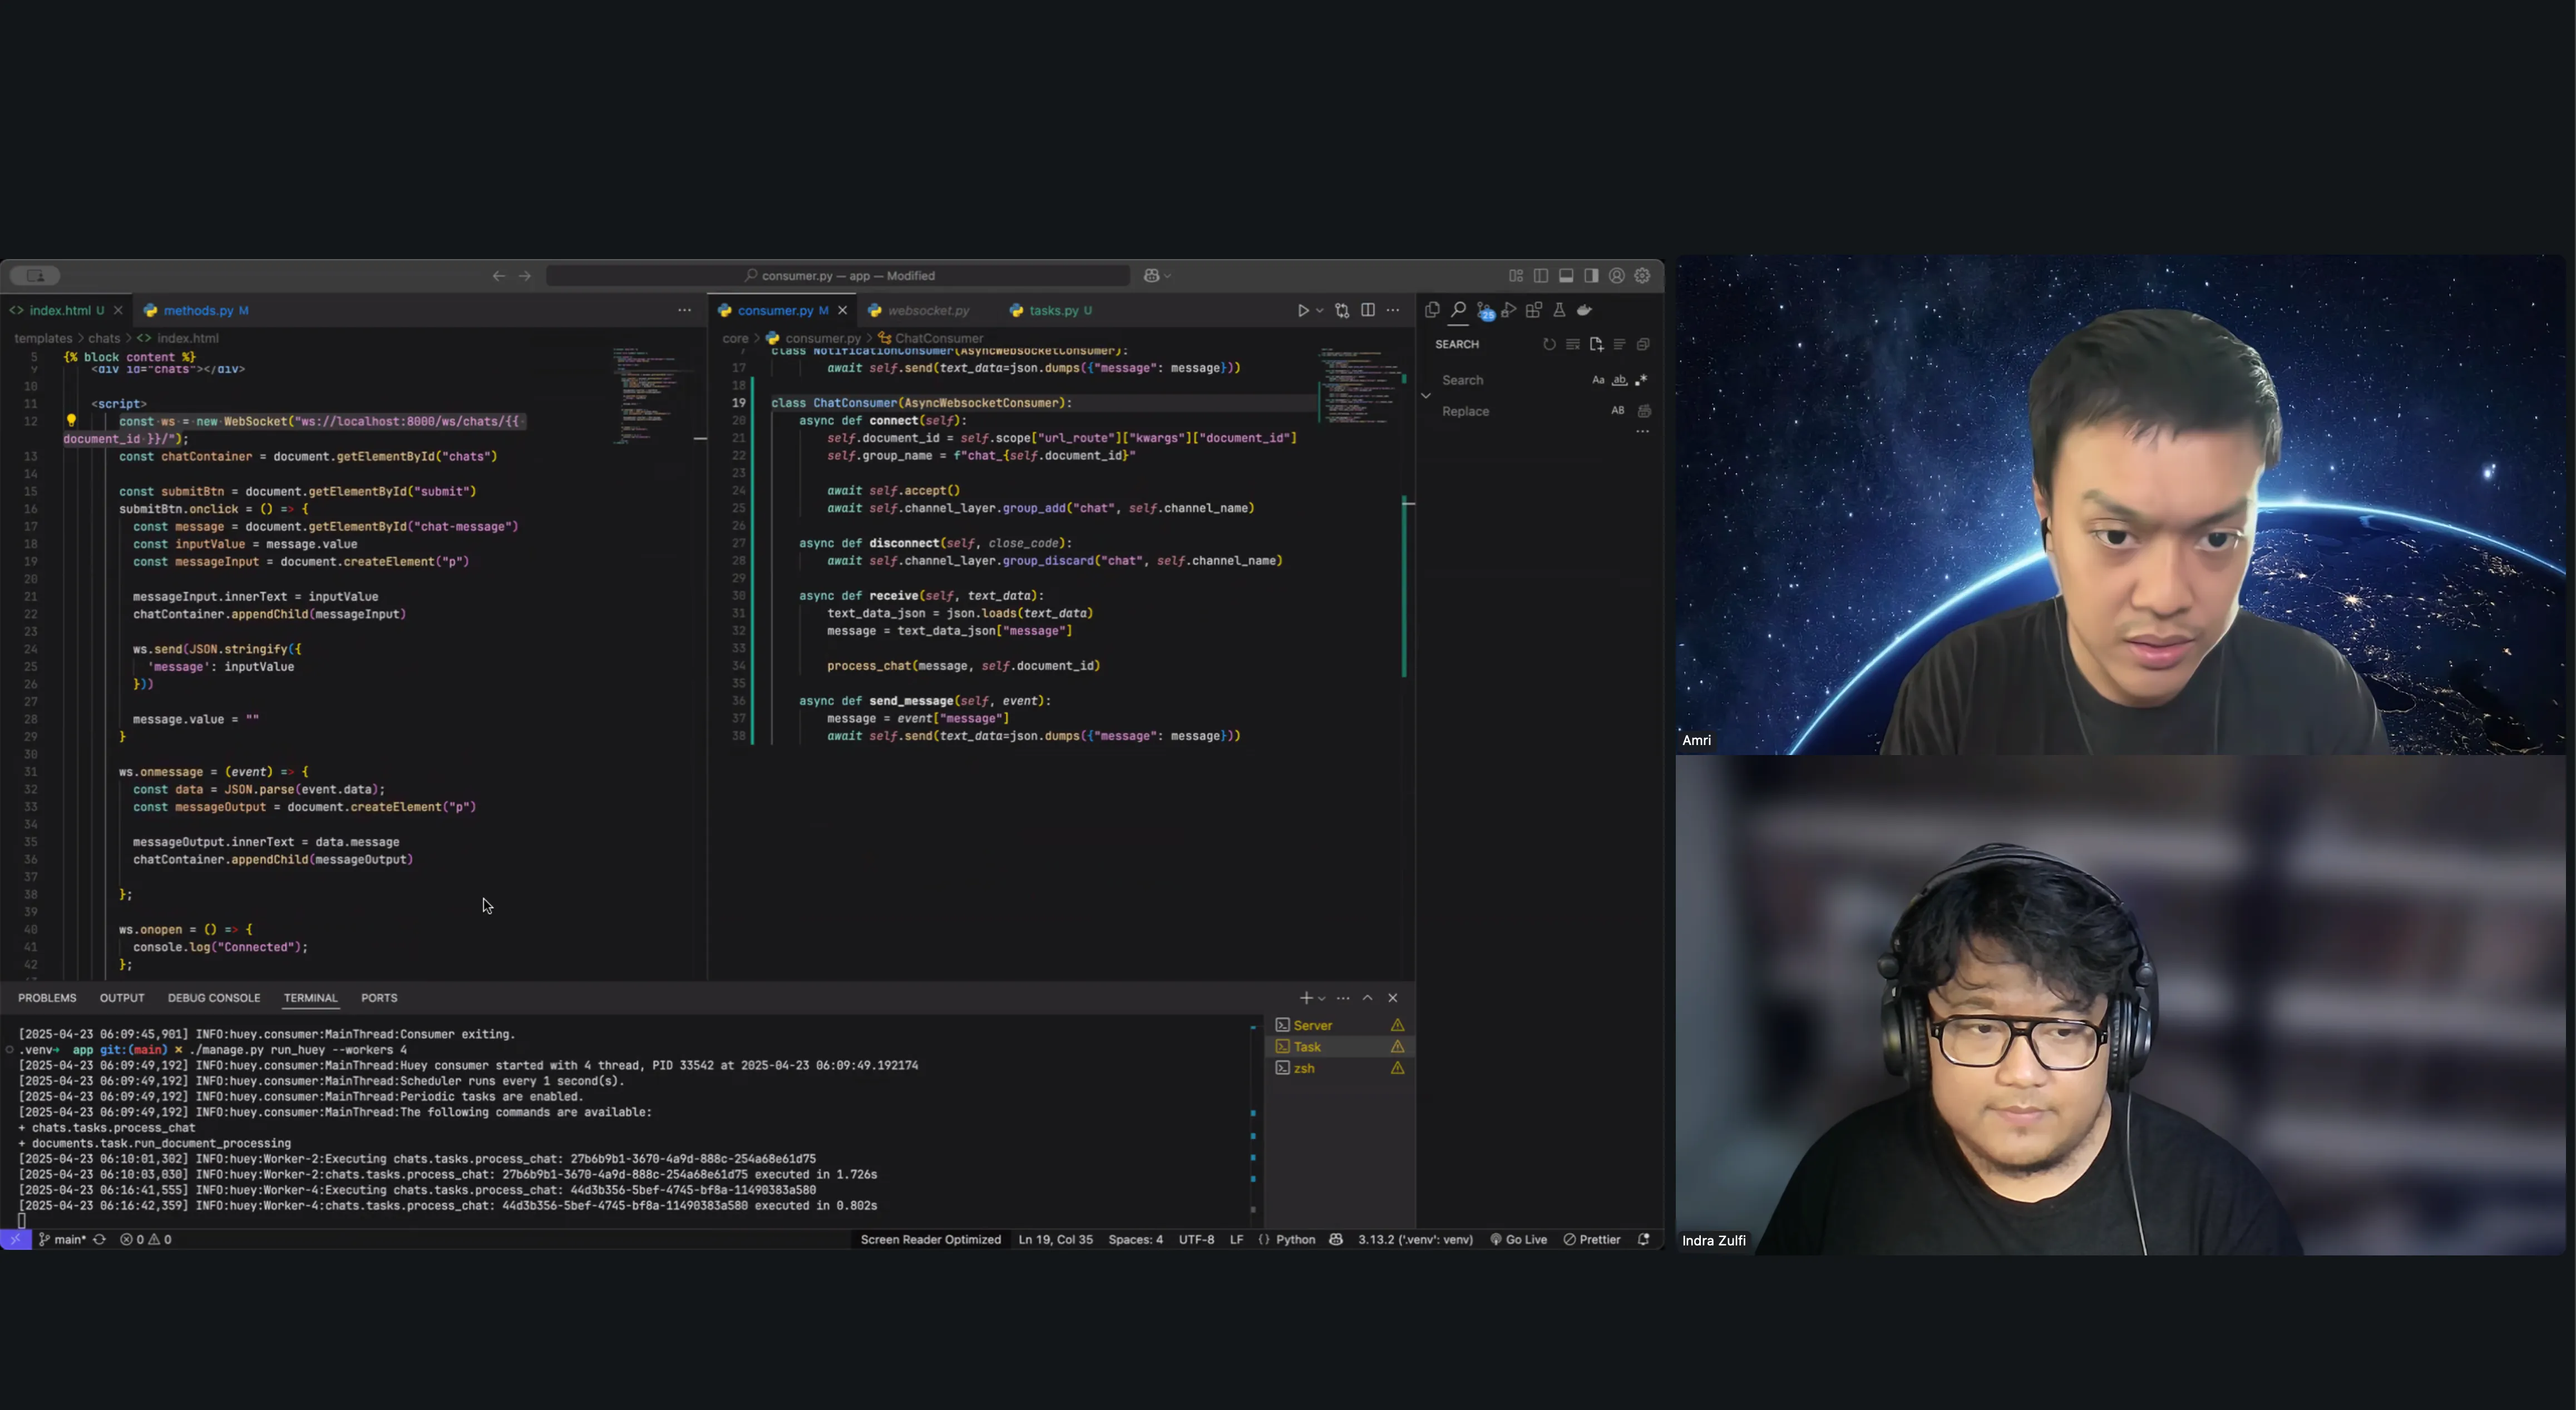
Task: Maximize panel with the up chevron
Action: click(1368, 999)
